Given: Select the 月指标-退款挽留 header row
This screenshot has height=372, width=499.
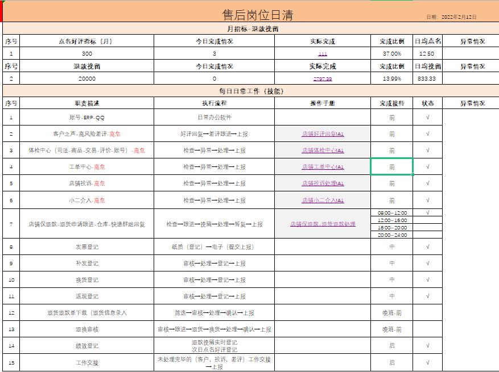Looking at the screenshot, I should [x=249, y=27].
